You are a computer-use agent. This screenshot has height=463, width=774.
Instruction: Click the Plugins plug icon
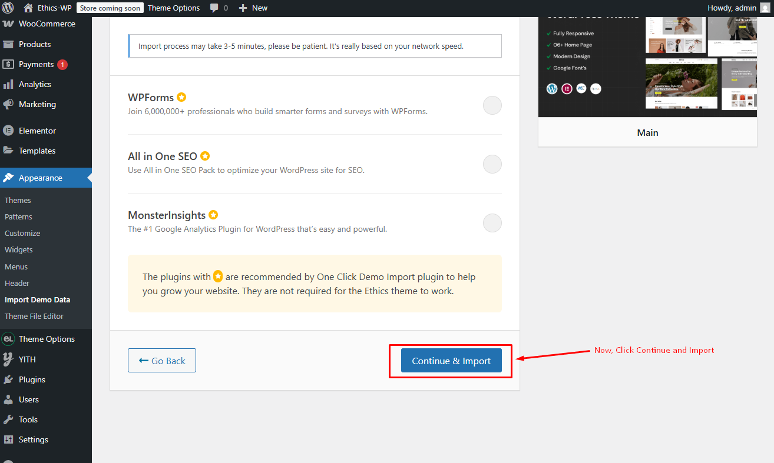click(x=8, y=379)
